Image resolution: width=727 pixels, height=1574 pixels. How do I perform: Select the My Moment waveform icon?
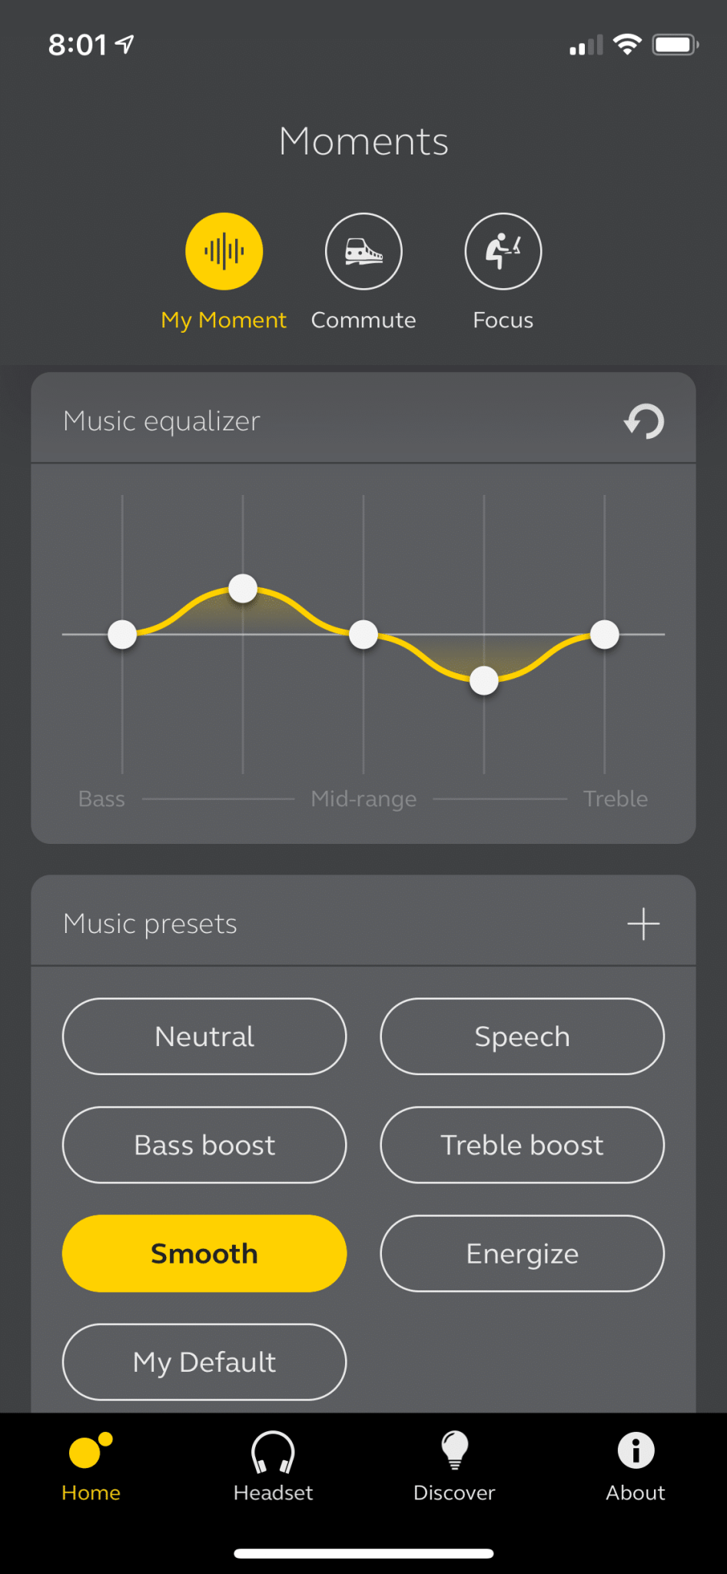click(x=224, y=251)
